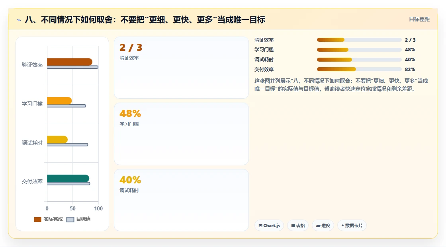Viewport: 446px width, 247px height.
Task: Click the 48% value on data card
Action: 130,114
